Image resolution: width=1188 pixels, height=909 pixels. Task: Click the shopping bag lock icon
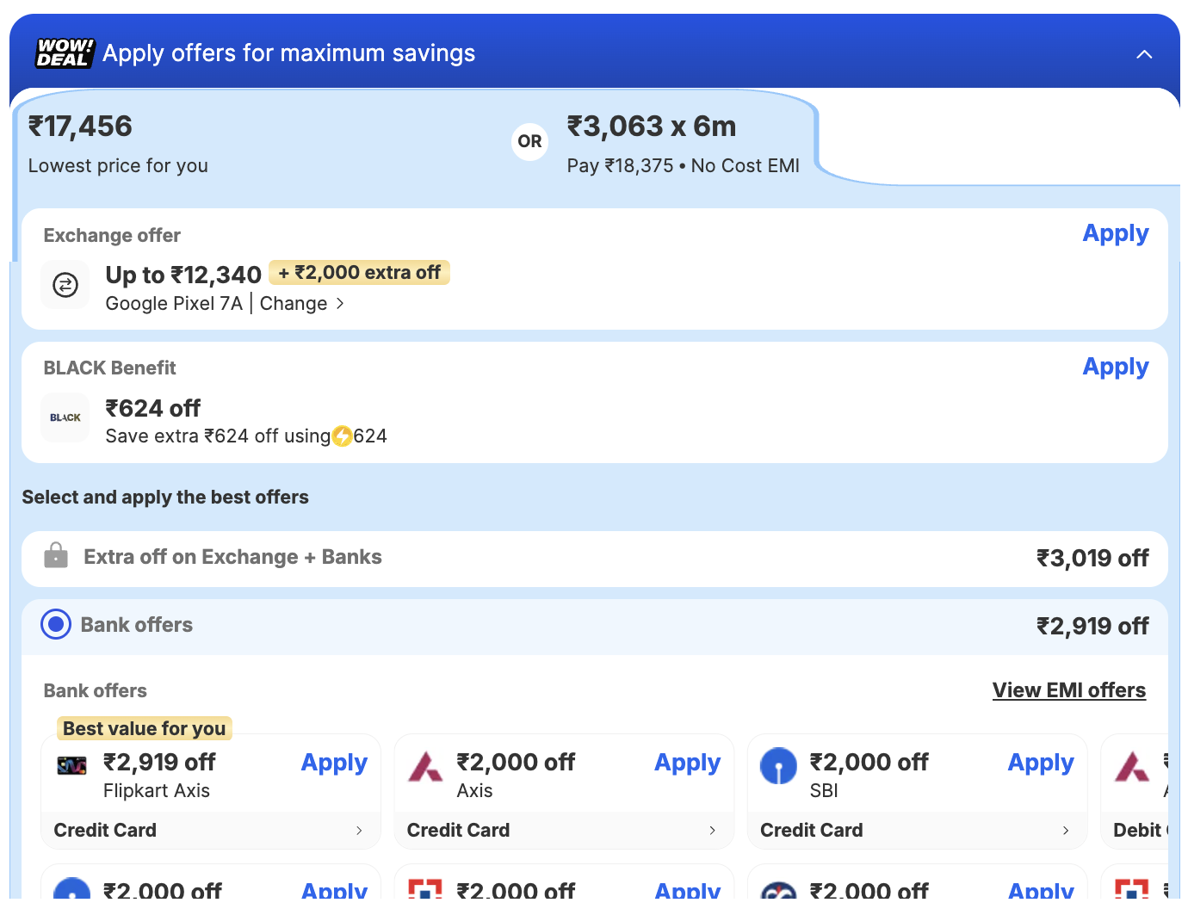click(x=56, y=556)
